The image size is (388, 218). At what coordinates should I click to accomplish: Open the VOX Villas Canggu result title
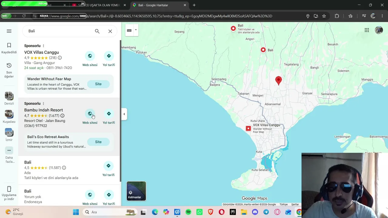point(42,52)
